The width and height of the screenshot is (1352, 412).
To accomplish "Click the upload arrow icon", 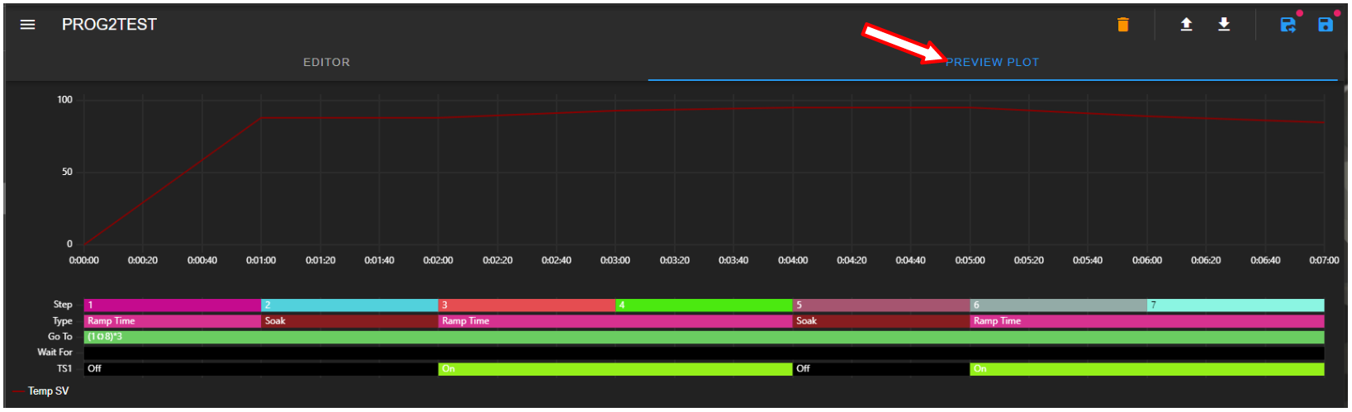I will click(x=1186, y=25).
